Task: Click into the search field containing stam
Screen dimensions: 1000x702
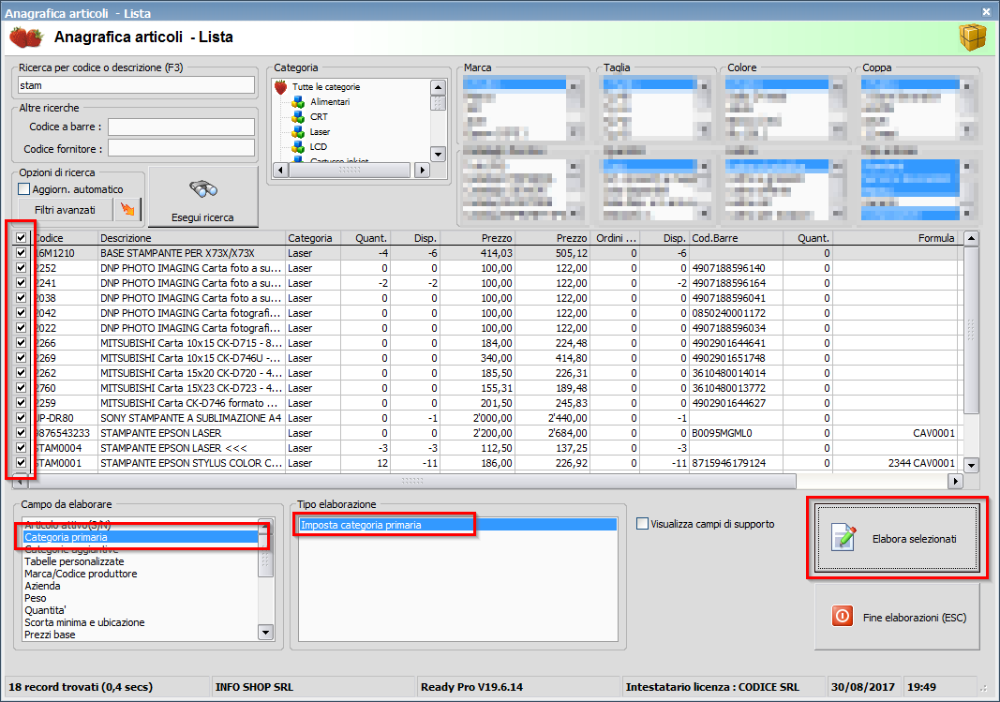Action: tap(137, 85)
